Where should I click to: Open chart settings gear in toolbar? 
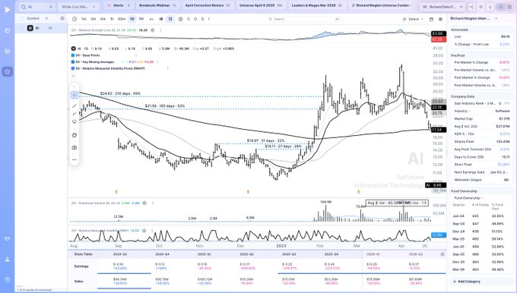180,19
